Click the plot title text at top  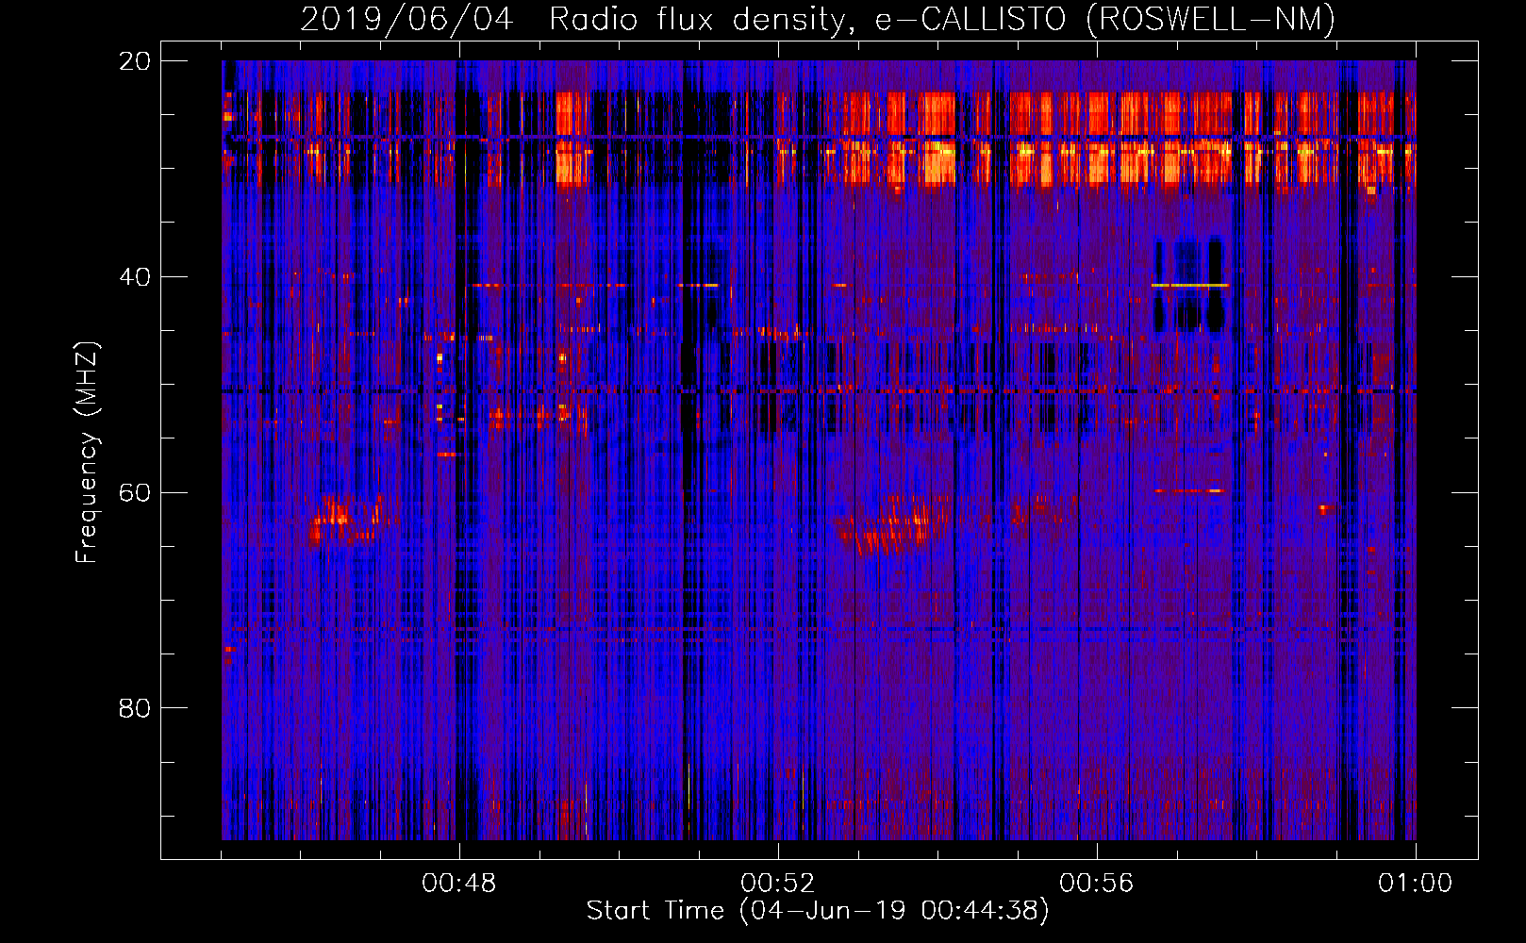point(817,19)
